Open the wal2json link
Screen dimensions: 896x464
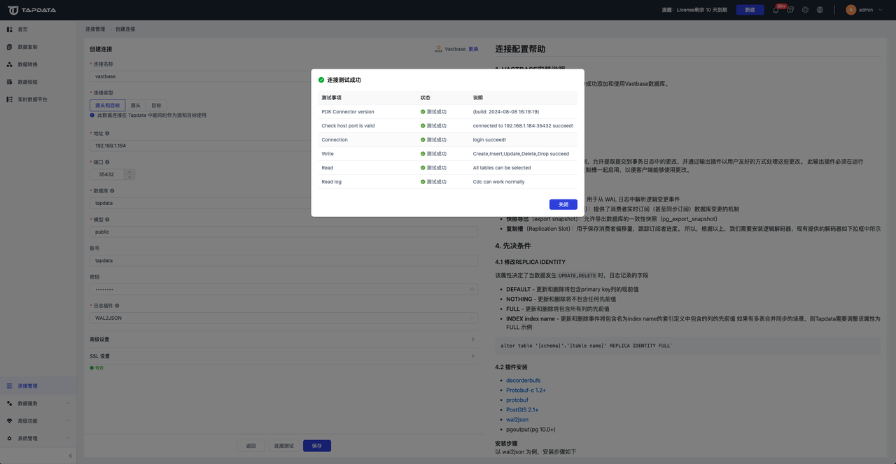coord(517,420)
